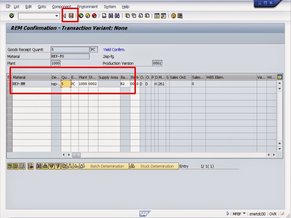Click the Copy icon in the table toolbar
This screenshot has width=291, height=218.
click(x=63, y=166)
